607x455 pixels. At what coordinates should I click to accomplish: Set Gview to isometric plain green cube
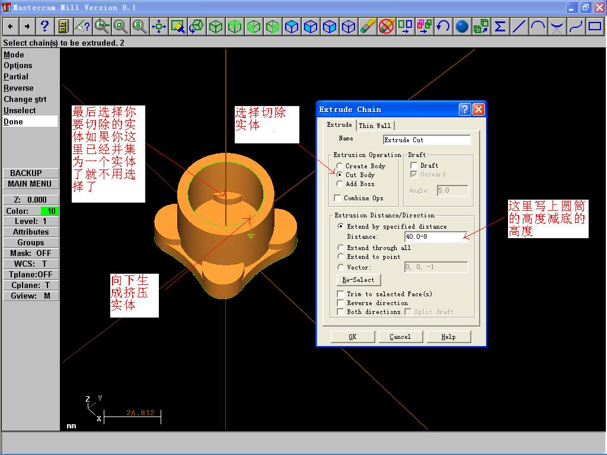click(216, 27)
